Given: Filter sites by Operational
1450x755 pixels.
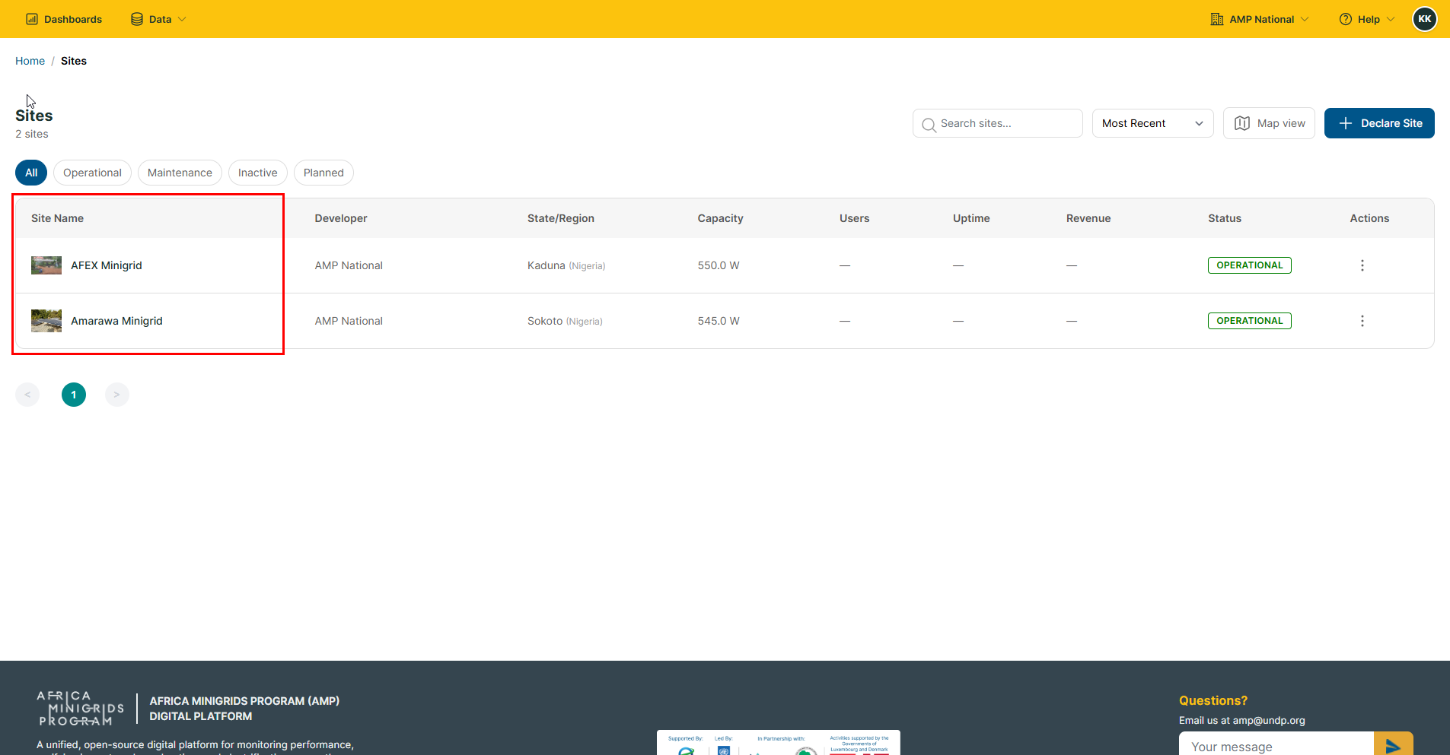Looking at the screenshot, I should coord(92,173).
